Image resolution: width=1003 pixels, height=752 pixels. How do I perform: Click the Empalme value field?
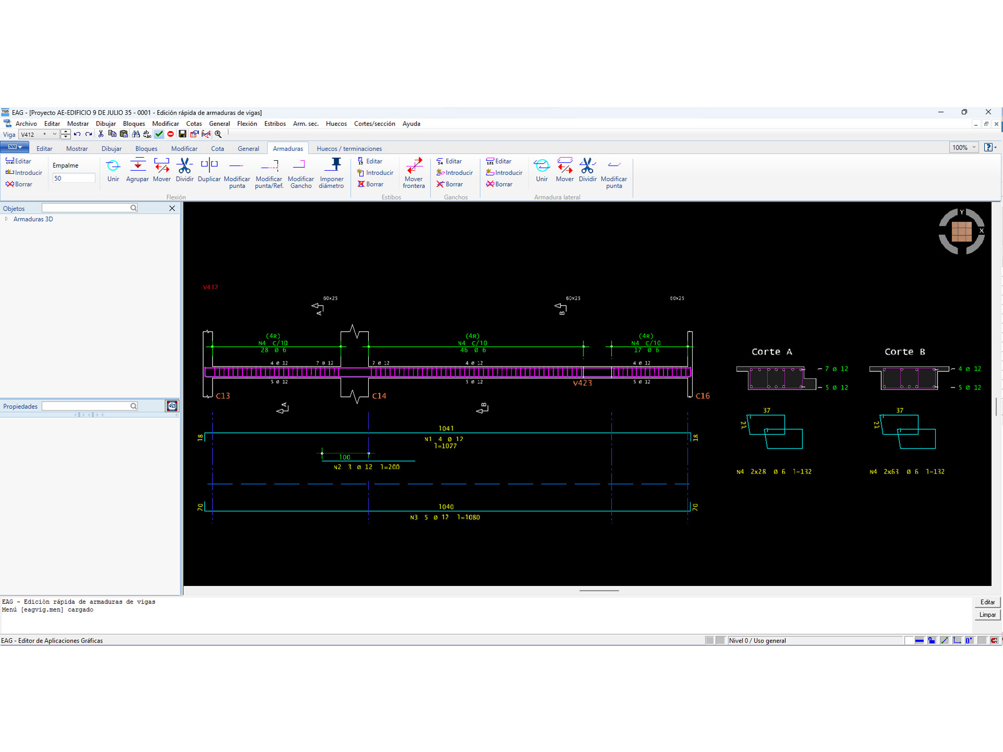tap(74, 178)
